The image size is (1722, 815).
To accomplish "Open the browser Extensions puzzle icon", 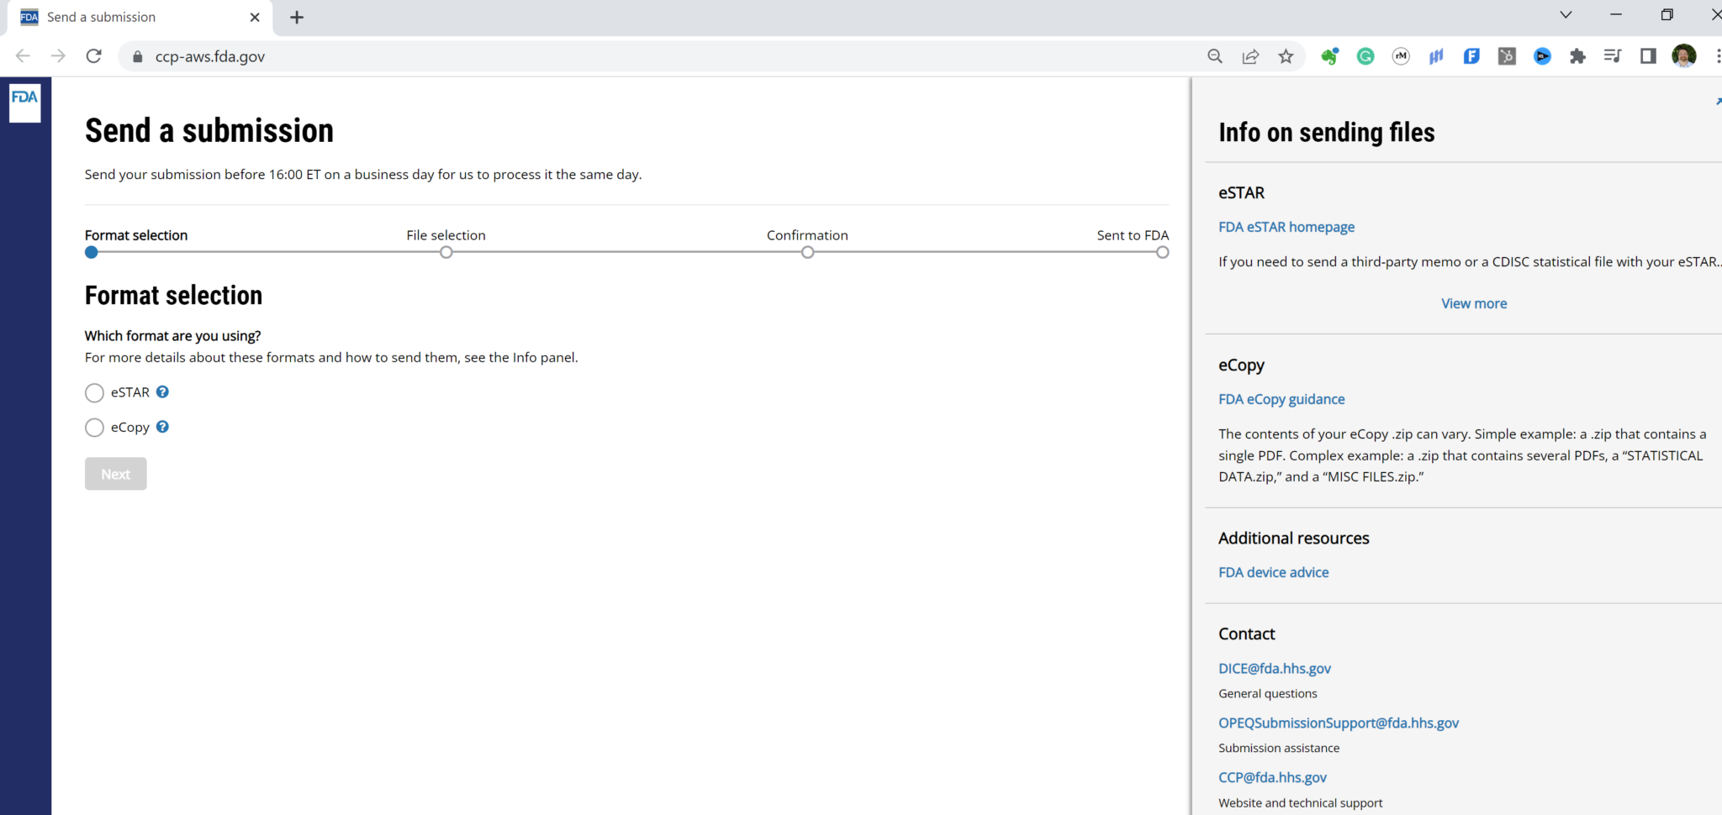I will [1577, 56].
